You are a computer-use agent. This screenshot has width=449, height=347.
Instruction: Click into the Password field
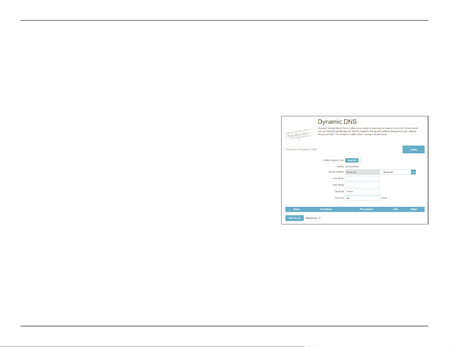pos(362,191)
